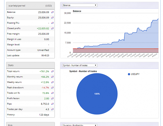Open the Duration / Profitability dropdown
Screen dimensions: 163x126
pyautogui.click(x=80, y=125)
